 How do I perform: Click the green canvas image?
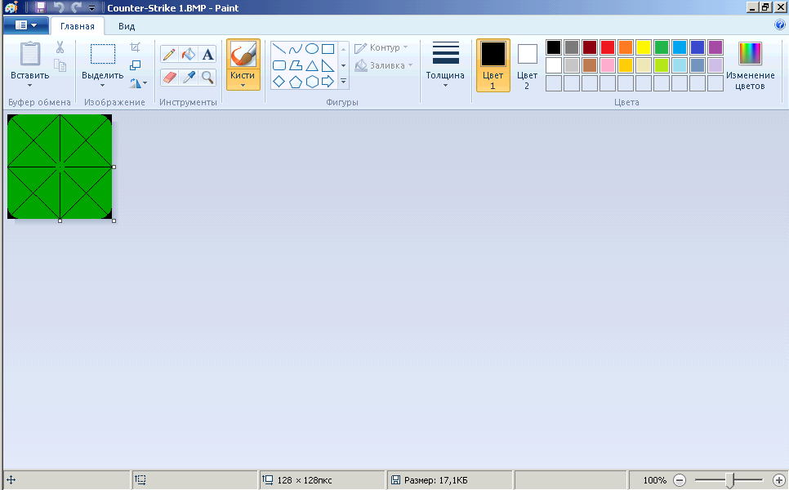(x=60, y=167)
